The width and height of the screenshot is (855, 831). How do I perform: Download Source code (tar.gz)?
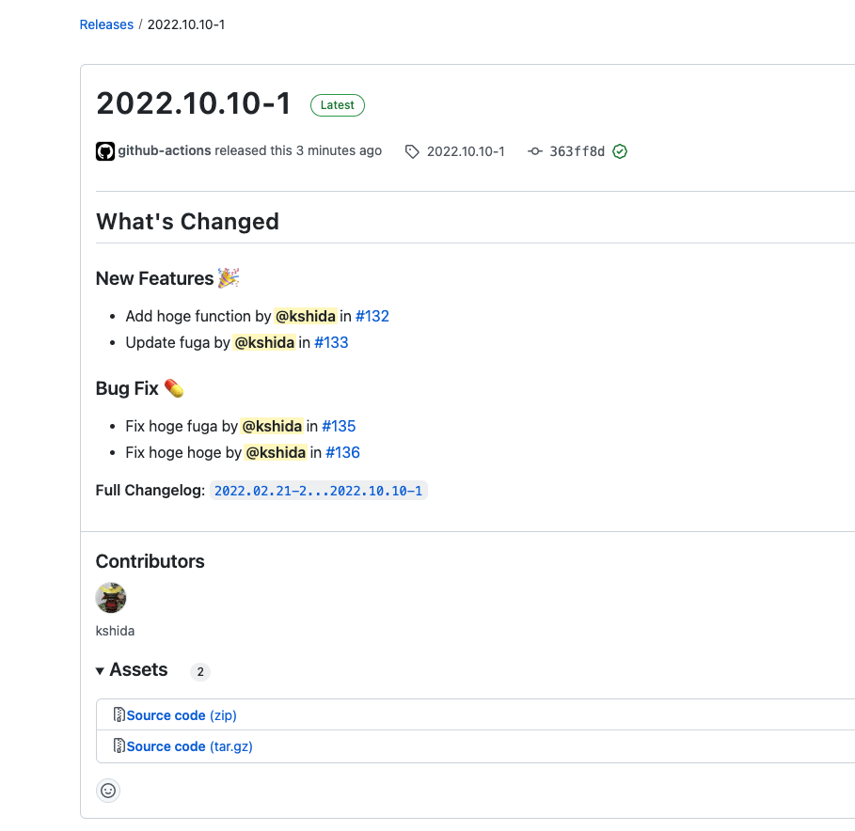[x=190, y=746]
